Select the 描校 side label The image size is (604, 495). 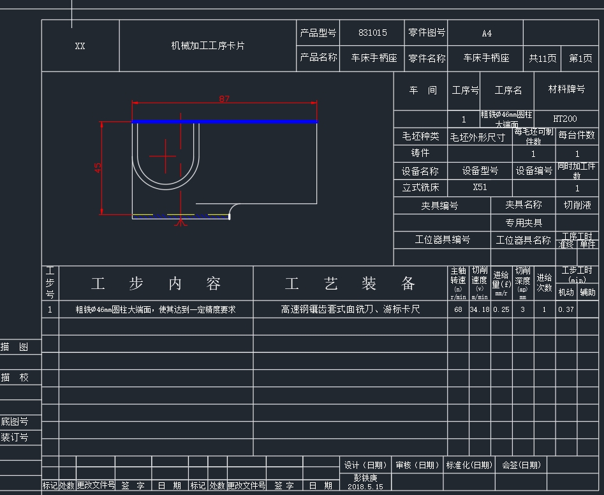[x=15, y=378]
